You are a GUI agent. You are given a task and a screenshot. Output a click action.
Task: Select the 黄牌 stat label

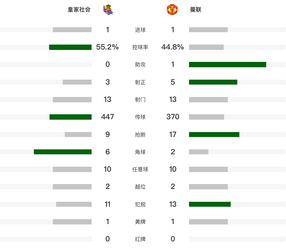[140, 222]
